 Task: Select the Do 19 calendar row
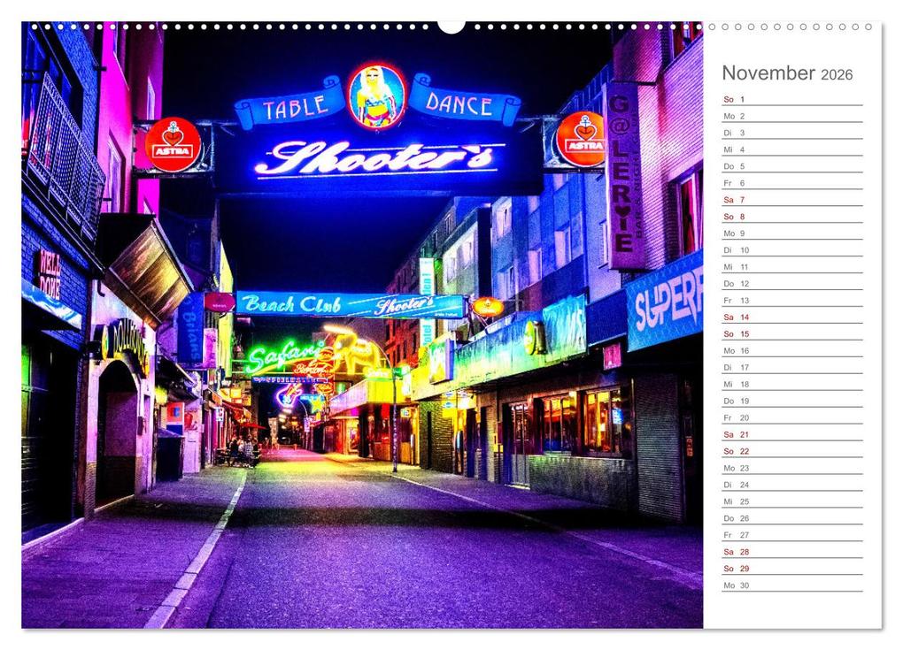pyautogui.click(x=791, y=401)
